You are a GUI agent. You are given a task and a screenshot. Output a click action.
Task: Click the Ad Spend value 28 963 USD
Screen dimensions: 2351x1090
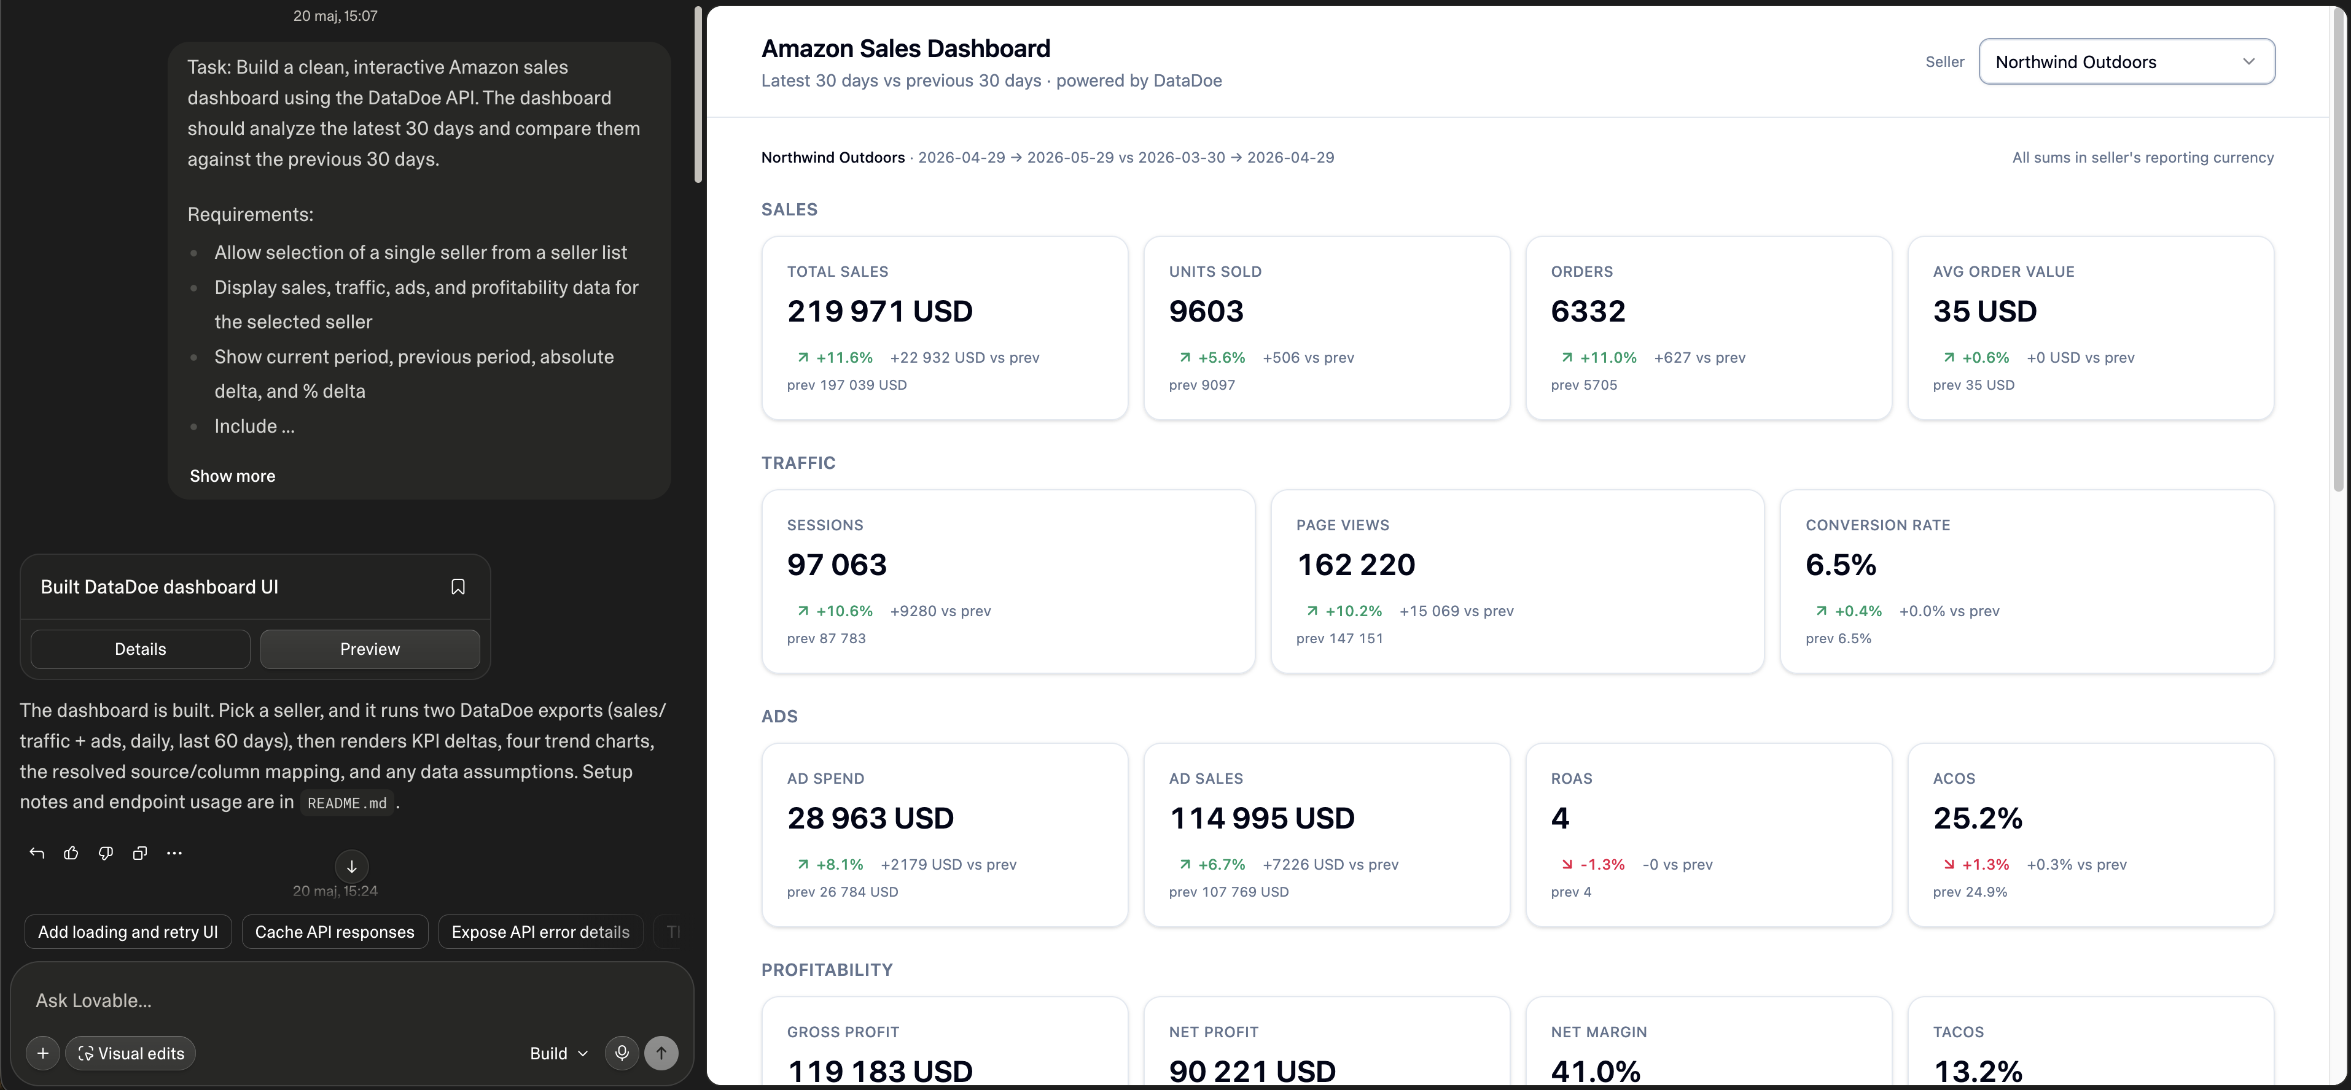(870, 818)
